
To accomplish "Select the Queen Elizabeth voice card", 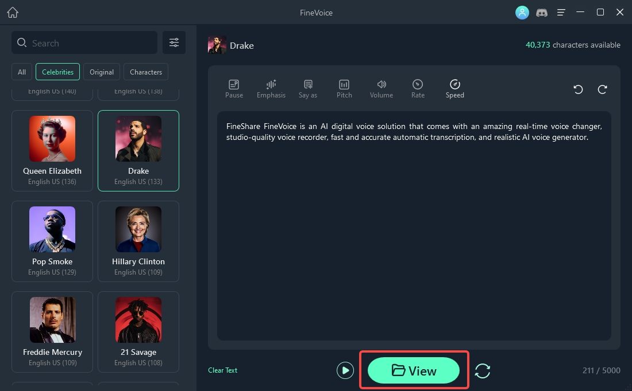I will [52, 151].
